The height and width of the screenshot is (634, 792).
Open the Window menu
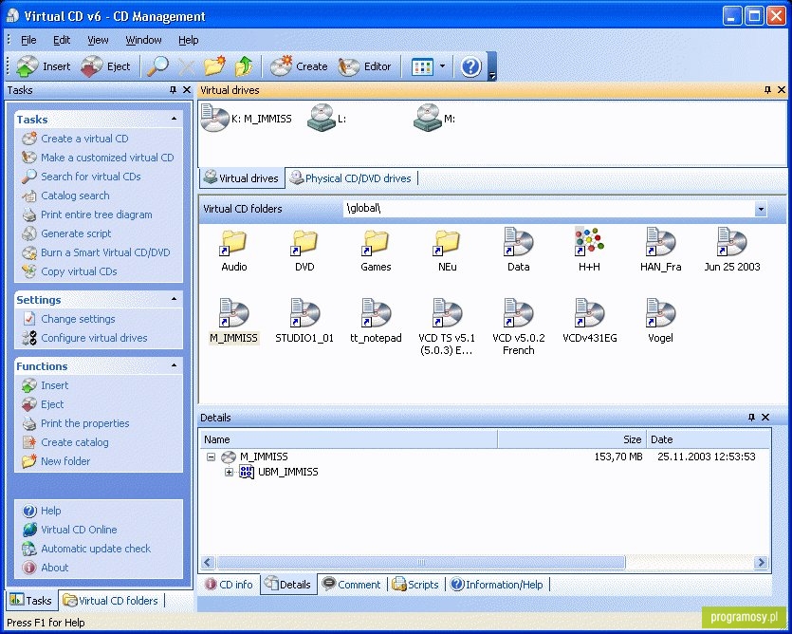tap(143, 40)
